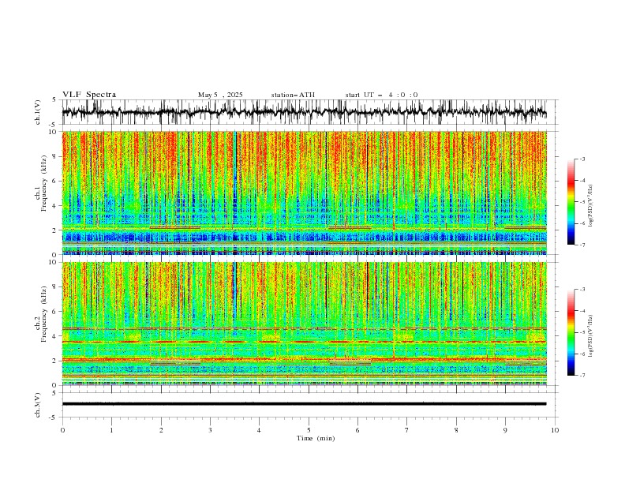Click the ch.1 spectrogram panel
Image resolution: width=625 pixels, height=483 pixels.
pyautogui.click(x=304, y=193)
